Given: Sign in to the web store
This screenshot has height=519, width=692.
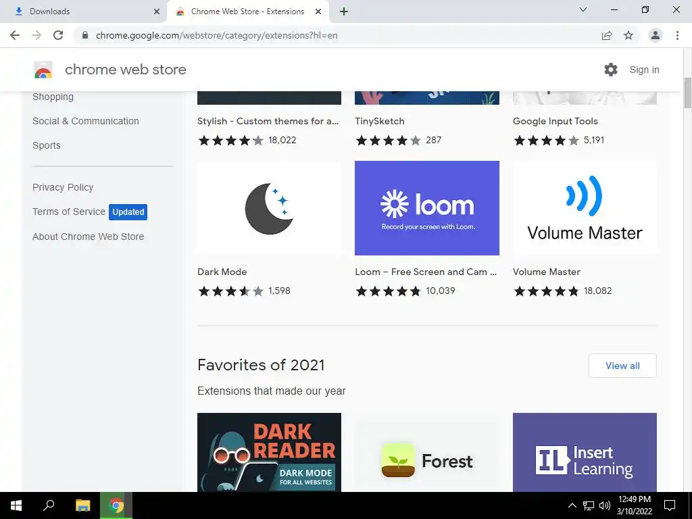Looking at the screenshot, I should point(644,70).
